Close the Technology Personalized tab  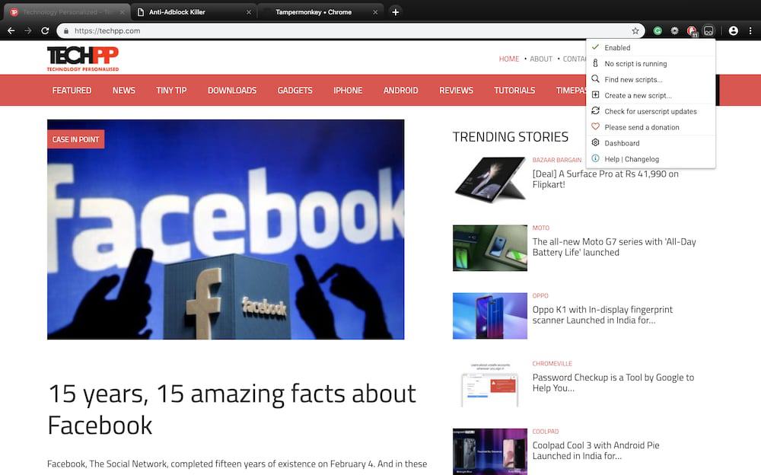tap(123, 12)
